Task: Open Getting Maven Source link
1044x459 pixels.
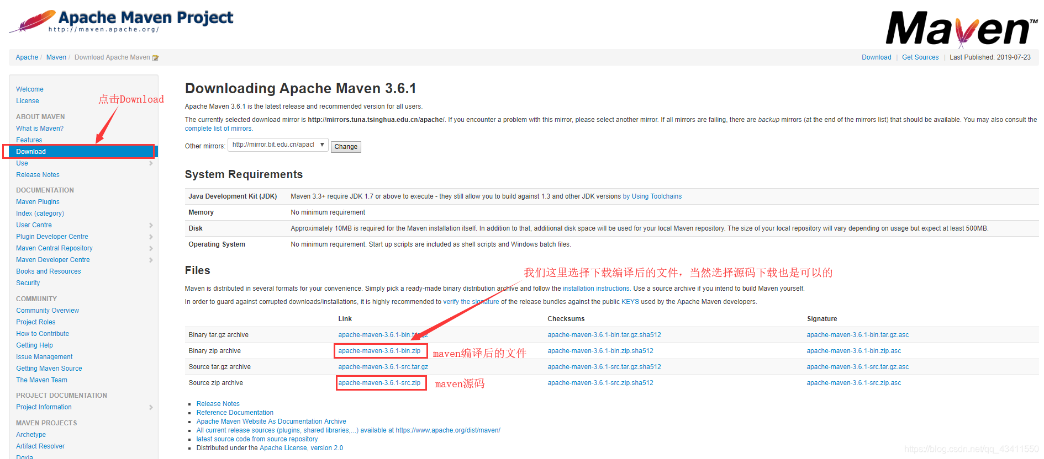Action: (x=49, y=369)
